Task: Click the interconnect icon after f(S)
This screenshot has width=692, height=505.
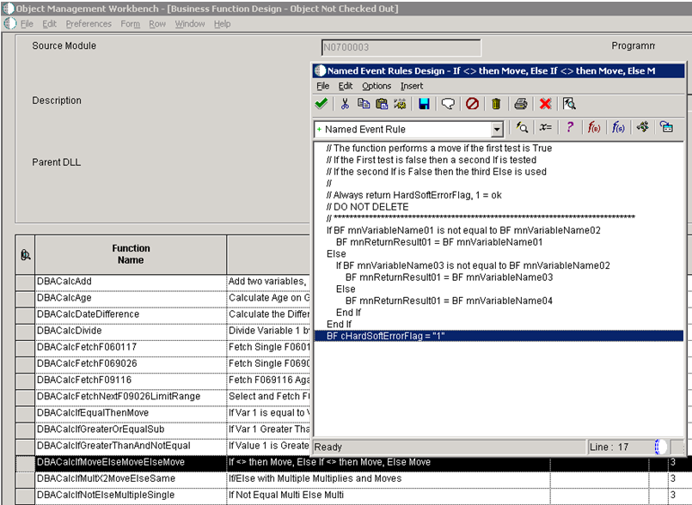Action: coord(643,127)
